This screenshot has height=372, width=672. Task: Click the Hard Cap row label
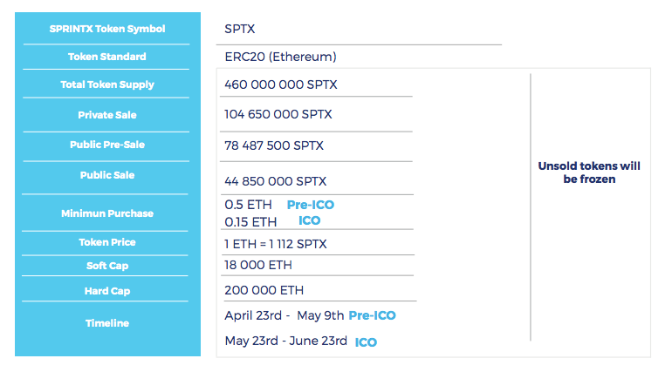[x=107, y=291]
